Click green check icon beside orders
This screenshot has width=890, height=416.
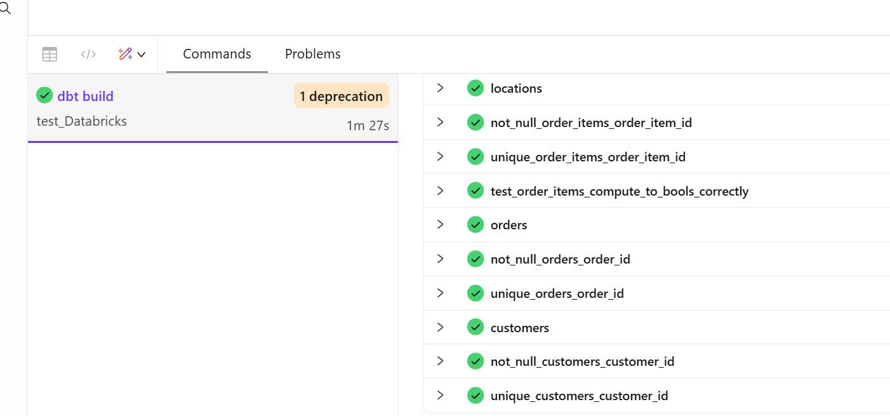(x=475, y=225)
